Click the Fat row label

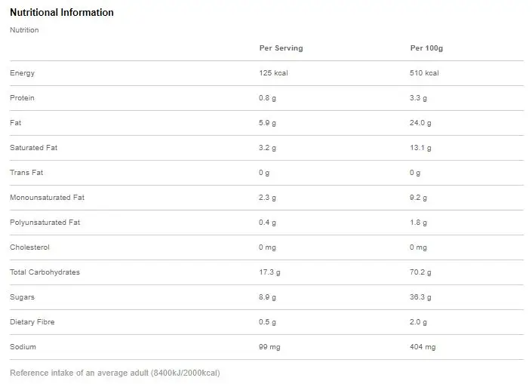(x=15, y=123)
